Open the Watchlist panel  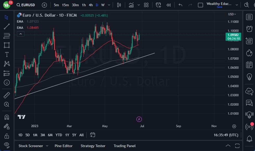click(249, 17)
